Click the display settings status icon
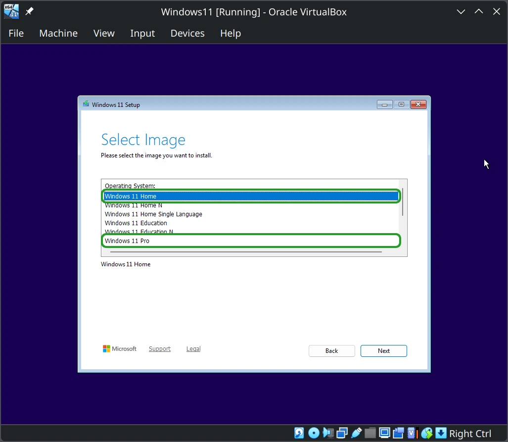 point(384,433)
